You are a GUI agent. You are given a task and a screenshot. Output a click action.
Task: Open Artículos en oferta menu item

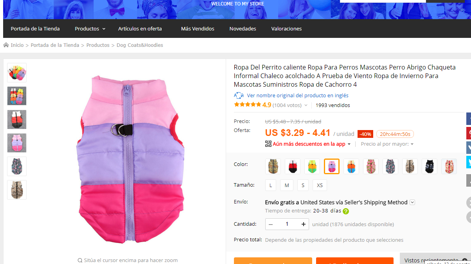[x=140, y=29]
